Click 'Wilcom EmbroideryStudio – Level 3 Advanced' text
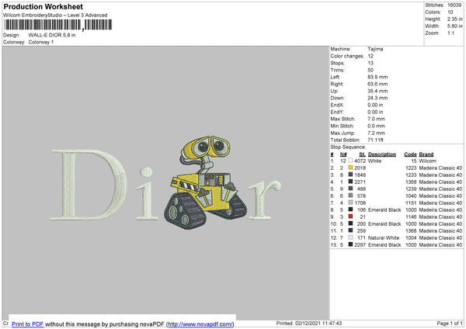466x329 pixels. (x=55, y=16)
